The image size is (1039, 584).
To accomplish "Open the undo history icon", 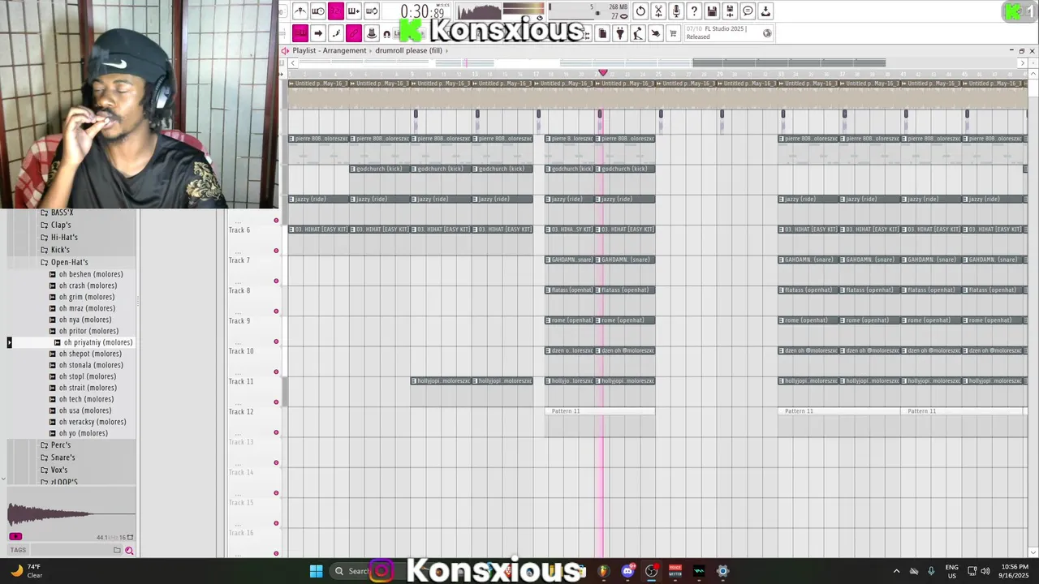I will 640,11.
